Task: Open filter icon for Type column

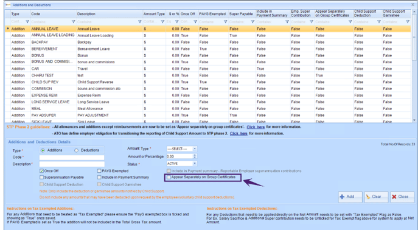Action: point(27,21)
